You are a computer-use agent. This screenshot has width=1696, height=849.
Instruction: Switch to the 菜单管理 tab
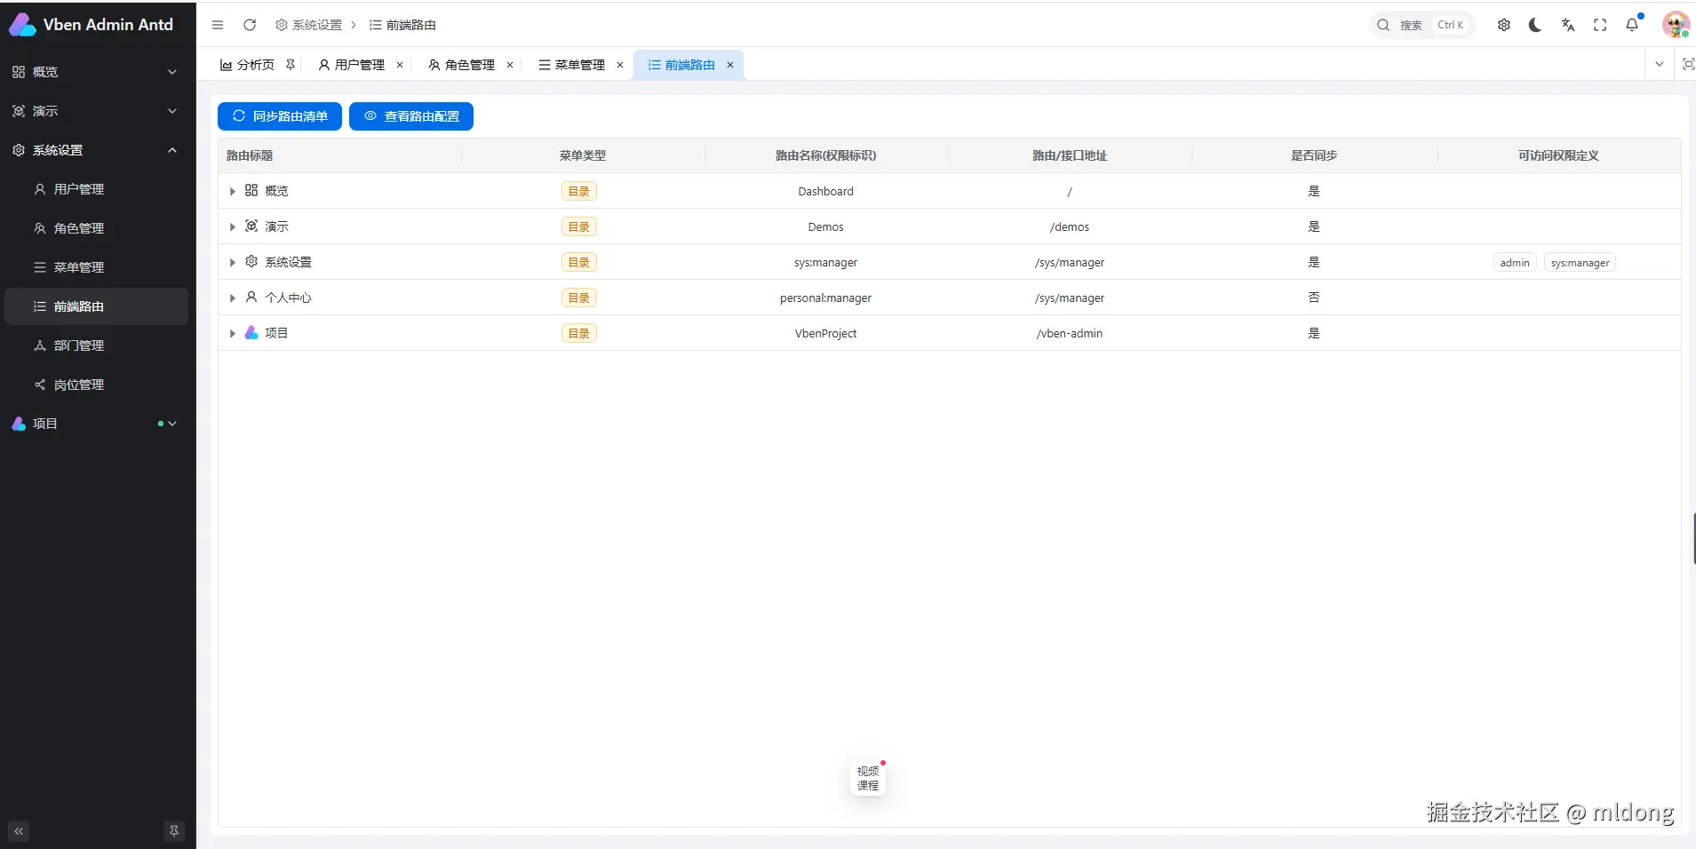tap(580, 65)
